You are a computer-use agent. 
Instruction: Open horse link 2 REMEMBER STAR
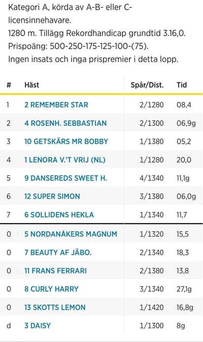[x=56, y=105]
